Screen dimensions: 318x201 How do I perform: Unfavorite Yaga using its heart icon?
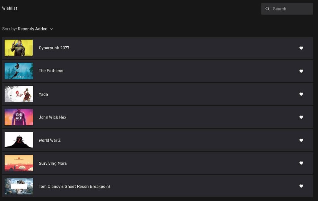[301, 94]
